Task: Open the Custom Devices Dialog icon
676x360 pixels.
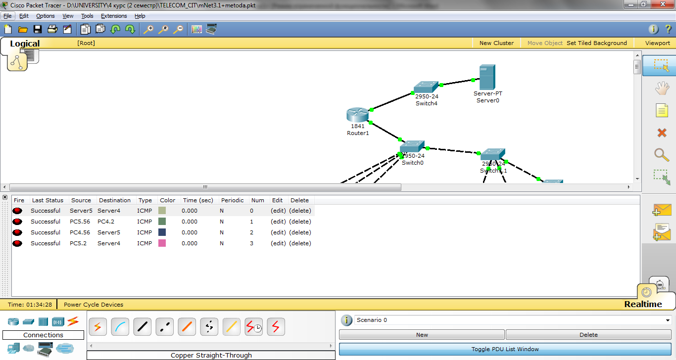Action: click(x=211, y=30)
